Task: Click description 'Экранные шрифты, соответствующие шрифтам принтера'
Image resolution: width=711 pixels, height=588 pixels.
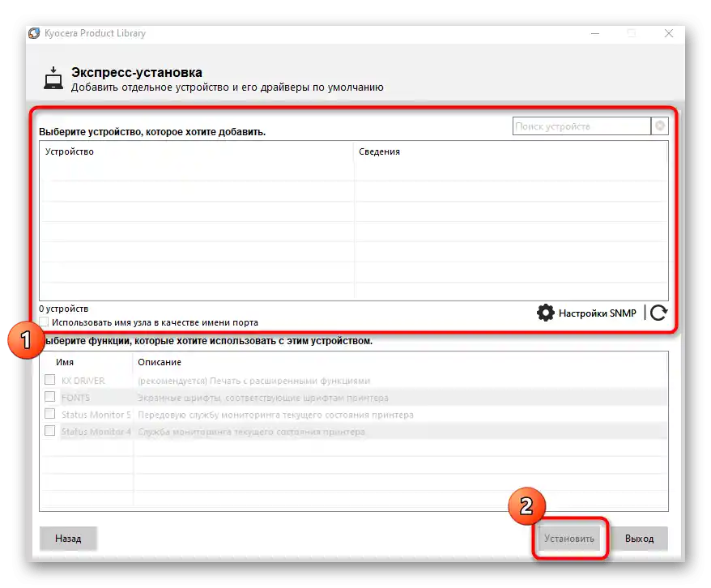Action: (263, 398)
